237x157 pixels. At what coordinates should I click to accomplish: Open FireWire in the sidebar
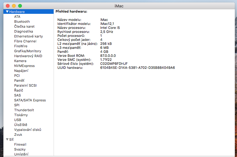21,46
